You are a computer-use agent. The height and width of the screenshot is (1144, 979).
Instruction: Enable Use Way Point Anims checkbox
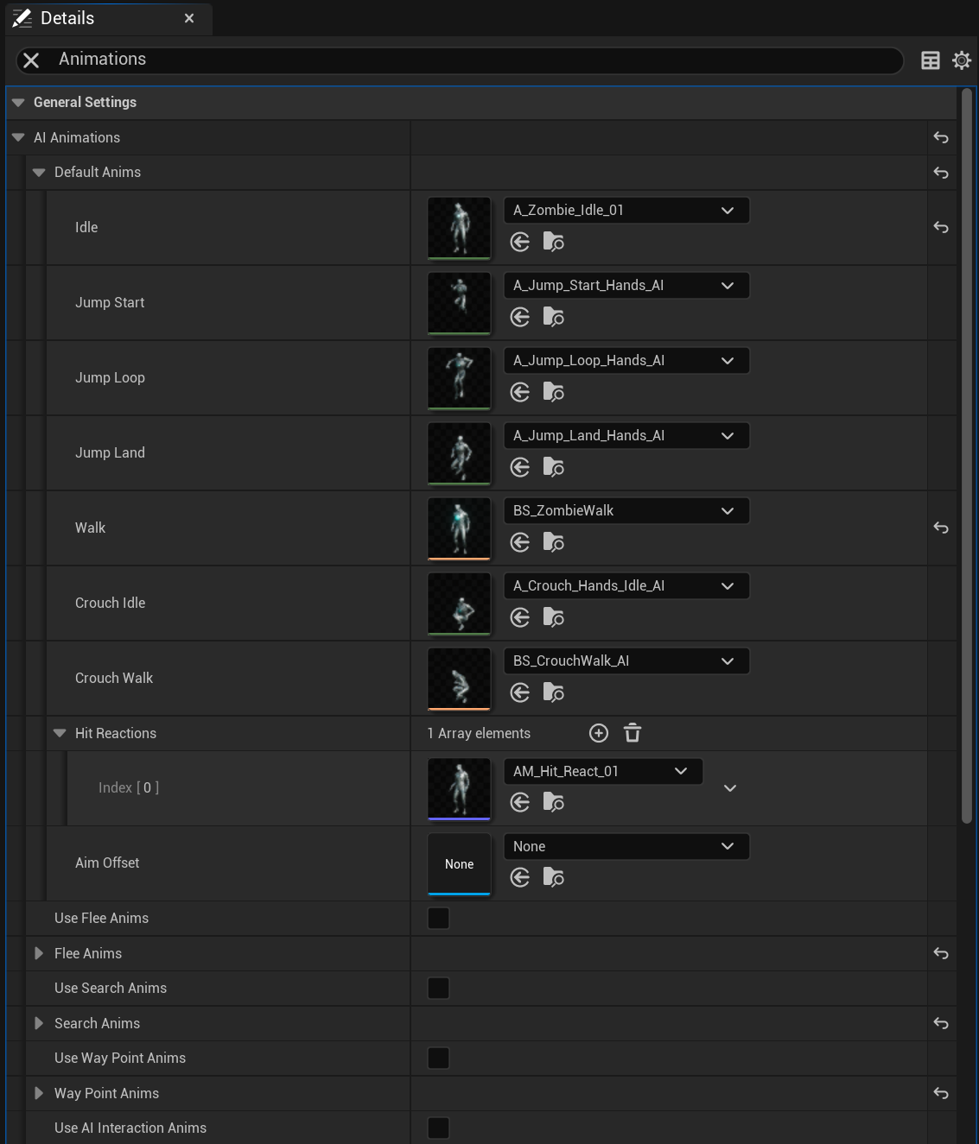(438, 1059)
